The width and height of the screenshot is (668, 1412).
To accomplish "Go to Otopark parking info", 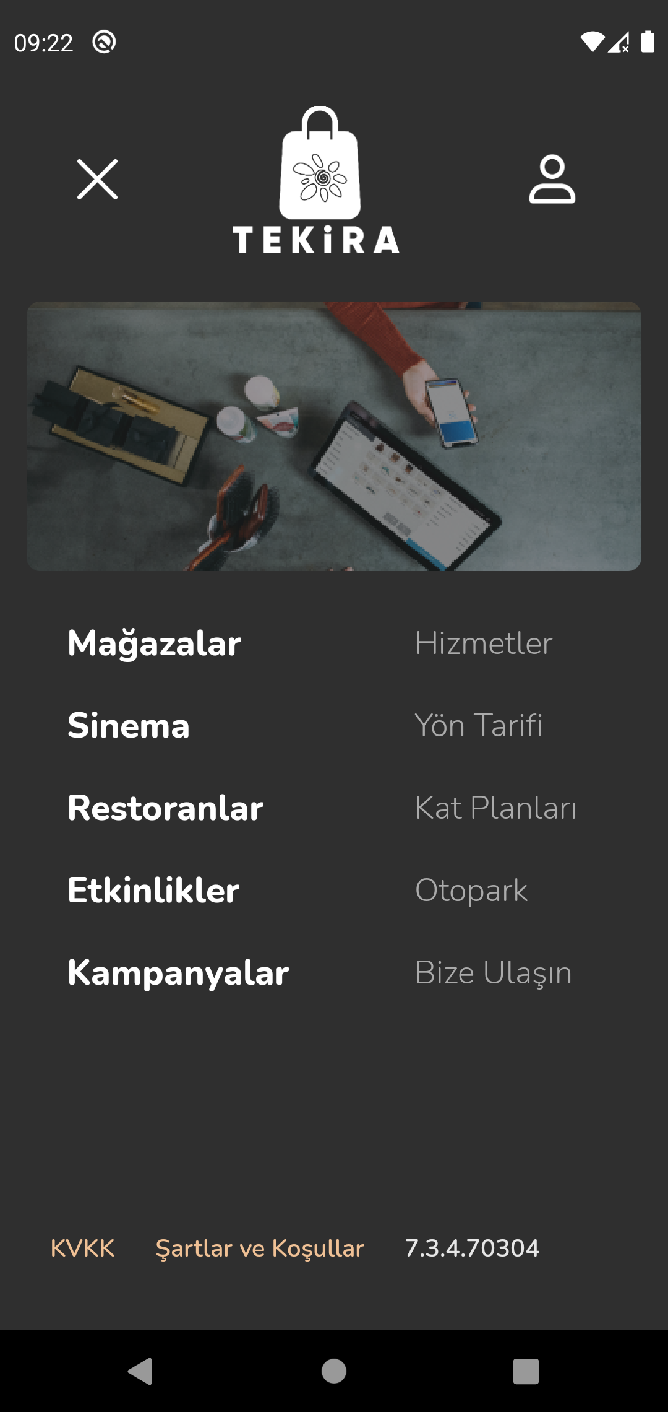I will (x=471, y=891).
